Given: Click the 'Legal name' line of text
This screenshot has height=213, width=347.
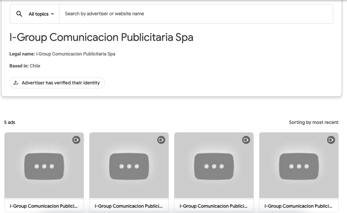Looking at the screenshot, I should (x=62, y=54).
